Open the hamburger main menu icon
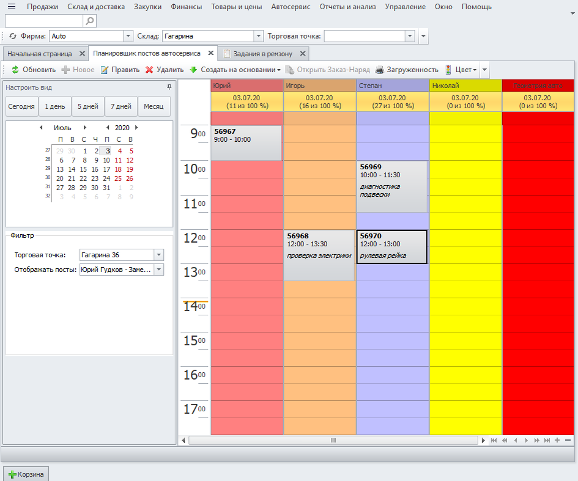 12,7
